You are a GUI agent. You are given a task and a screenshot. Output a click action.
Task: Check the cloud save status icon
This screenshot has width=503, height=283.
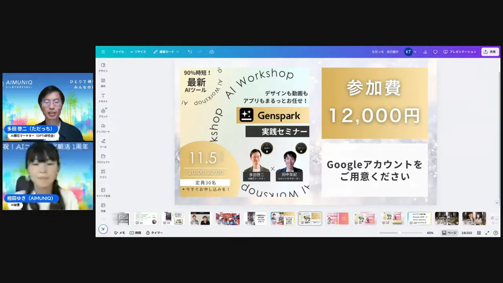[212, 52]
